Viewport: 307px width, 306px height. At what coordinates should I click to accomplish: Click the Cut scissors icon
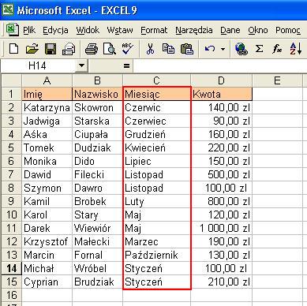click(x=150, y=49)
